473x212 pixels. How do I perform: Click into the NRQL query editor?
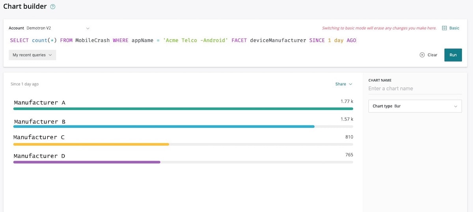(x=183, y=41)
